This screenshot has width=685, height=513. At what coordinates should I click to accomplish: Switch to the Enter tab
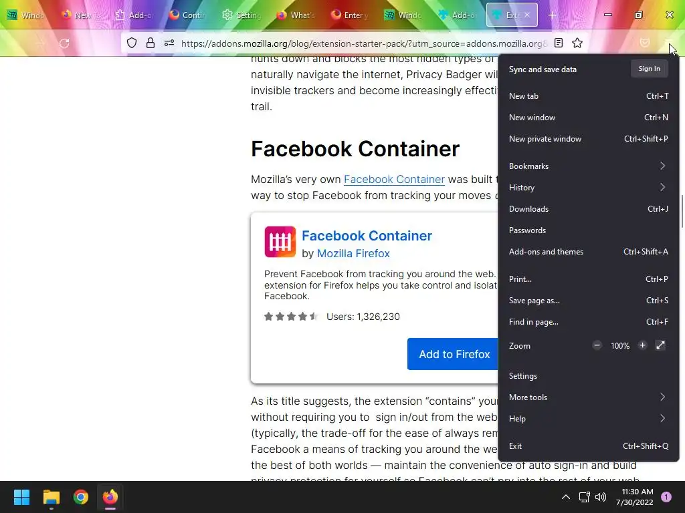tap(350, 15)
